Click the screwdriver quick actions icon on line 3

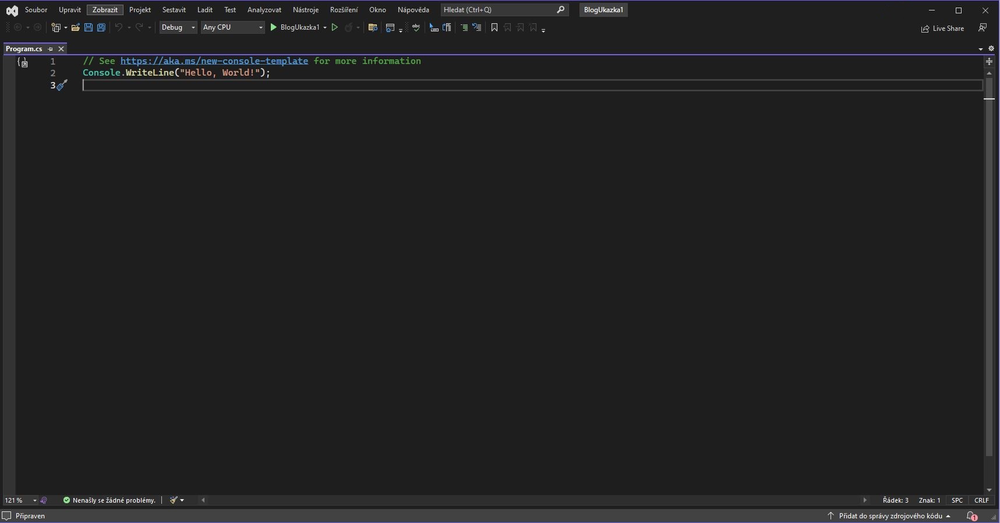[x=62, y=86]
